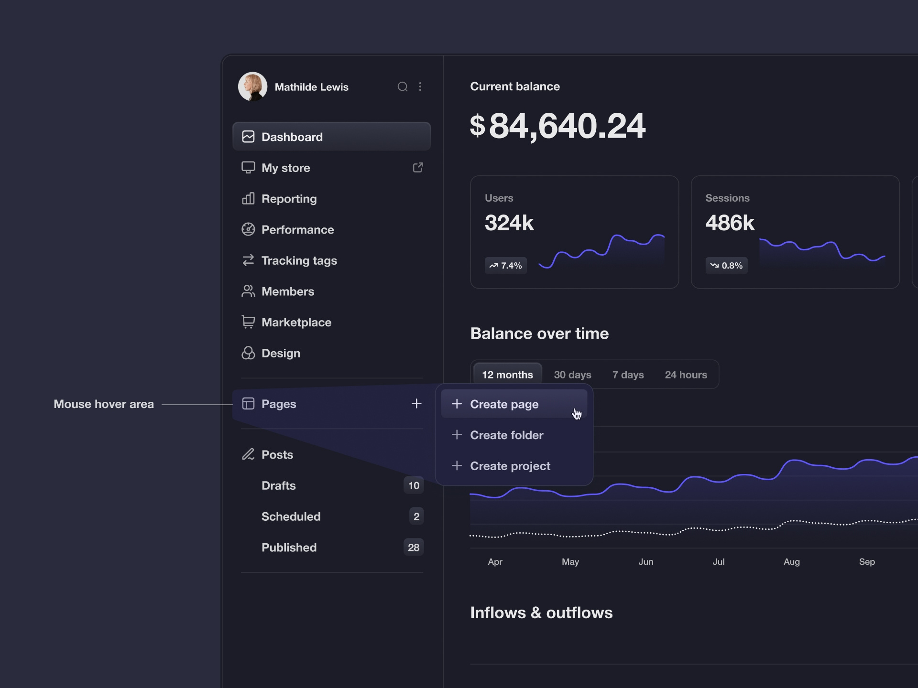The height and width of the screenshot is (688, 918).
Task: Click the plus icon next to Pages
Action: 416,404
